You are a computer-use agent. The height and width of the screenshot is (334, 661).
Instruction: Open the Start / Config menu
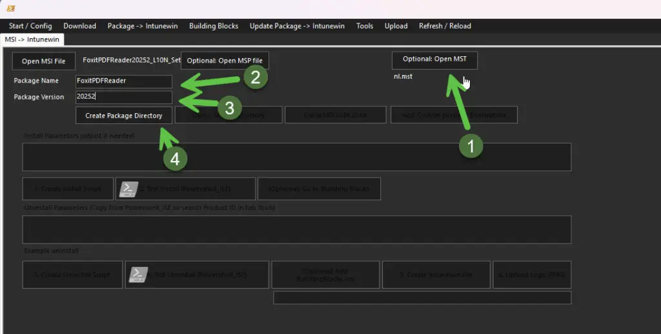pos(30,26)
